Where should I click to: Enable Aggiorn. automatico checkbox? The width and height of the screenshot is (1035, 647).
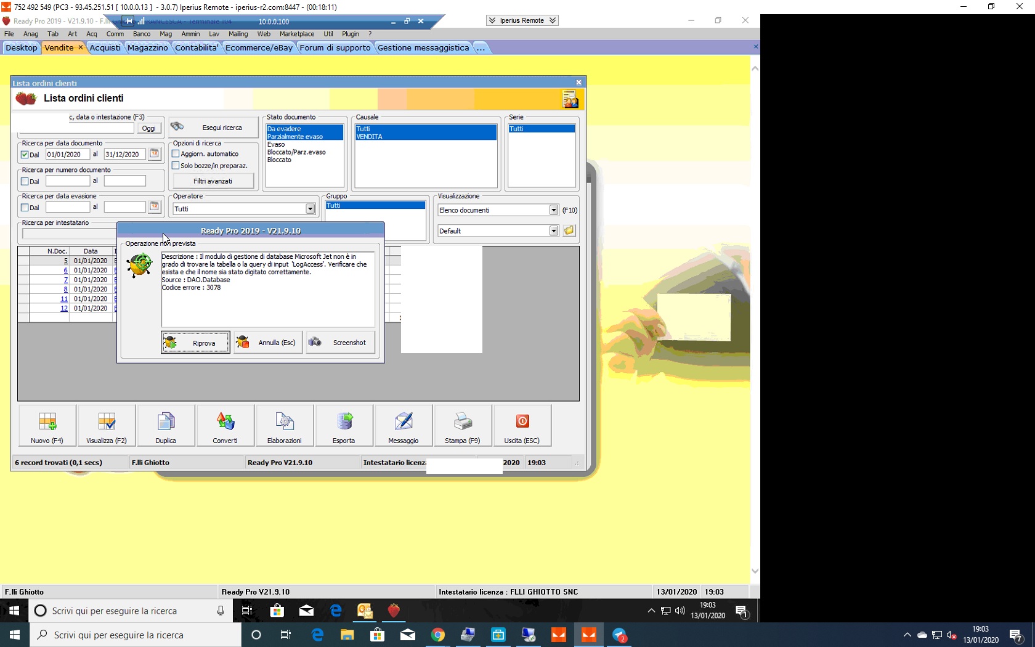pyautogui.click(x=176, y=153)
